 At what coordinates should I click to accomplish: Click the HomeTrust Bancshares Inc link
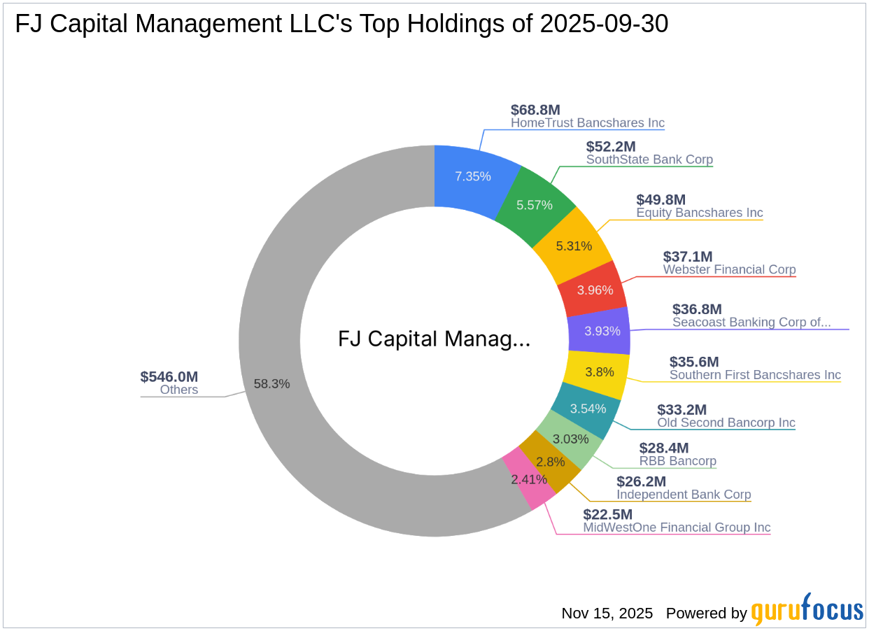click(x=588, y=123)
